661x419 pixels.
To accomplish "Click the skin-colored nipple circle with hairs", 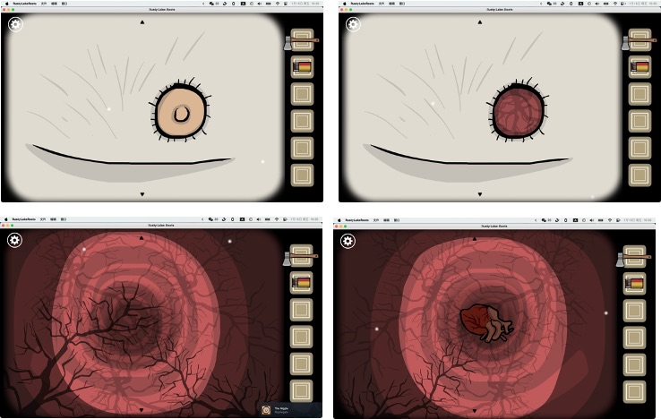I will 181,112.
